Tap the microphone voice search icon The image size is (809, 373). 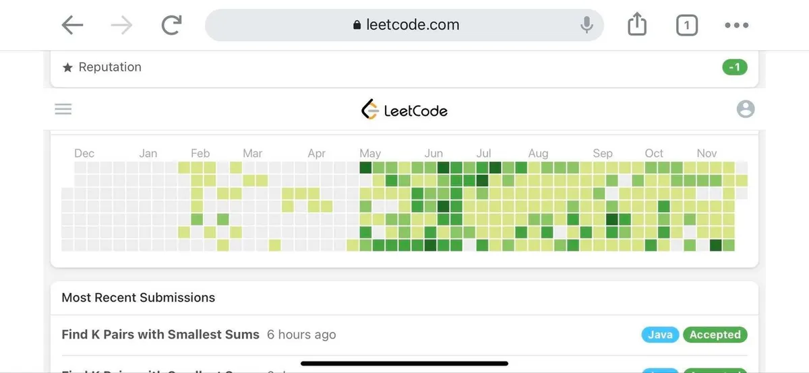(x=587, y=26)
